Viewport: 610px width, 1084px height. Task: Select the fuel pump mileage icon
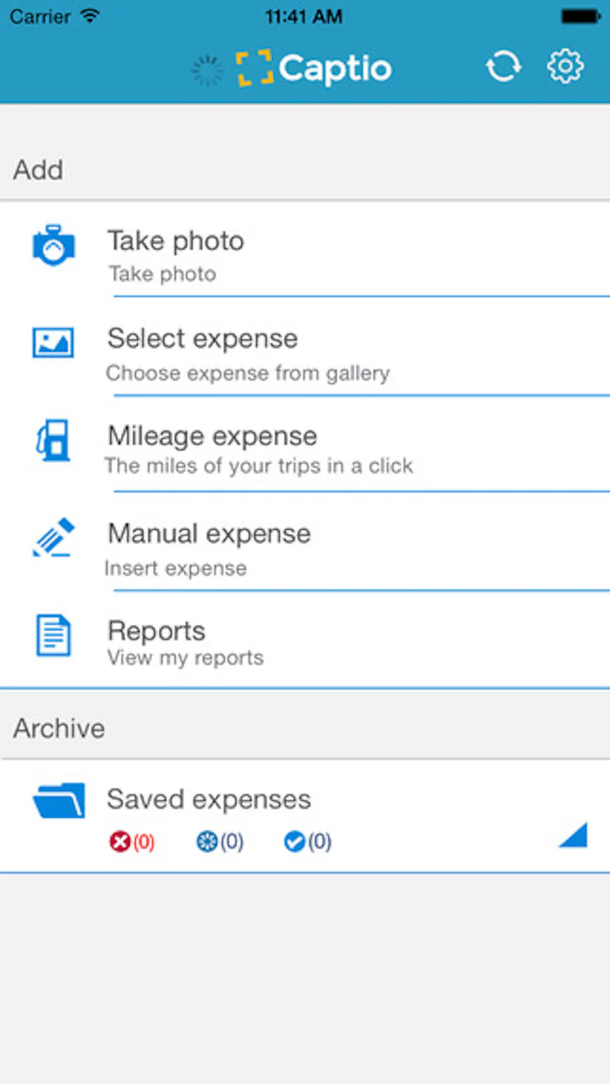(x=53, y=440)
